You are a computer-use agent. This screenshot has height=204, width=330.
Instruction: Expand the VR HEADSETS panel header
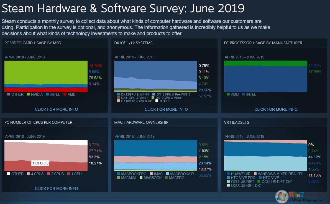236,122
